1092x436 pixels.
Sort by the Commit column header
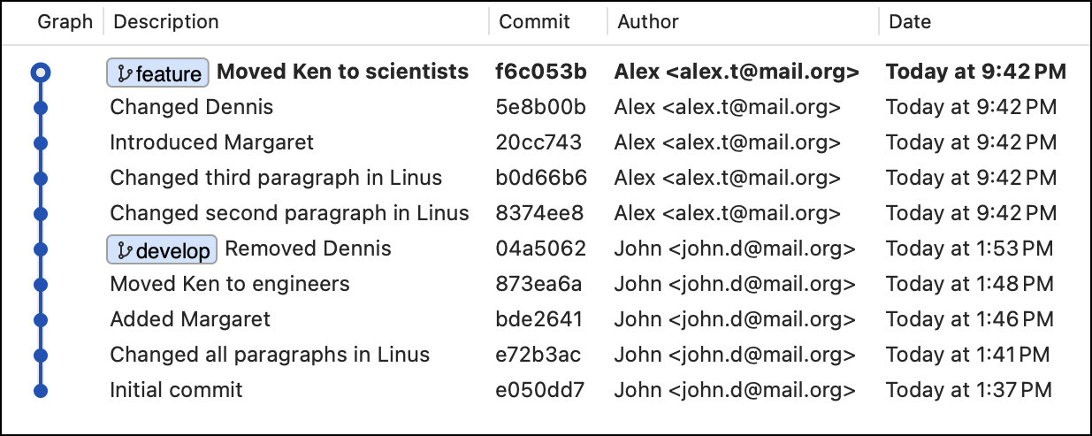(534, 22)
